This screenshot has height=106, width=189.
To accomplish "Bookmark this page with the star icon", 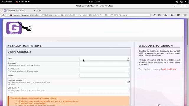I will click(154, 15).
